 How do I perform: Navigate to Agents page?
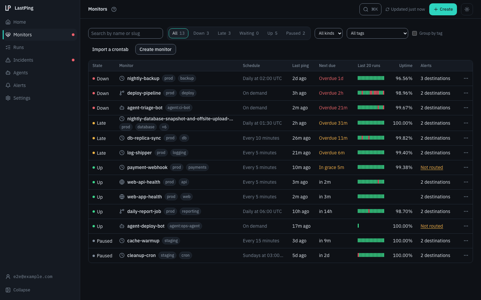point(40,73)
